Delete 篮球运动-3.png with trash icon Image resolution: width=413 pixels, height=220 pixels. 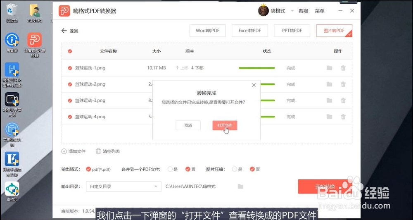coord(343,100)
